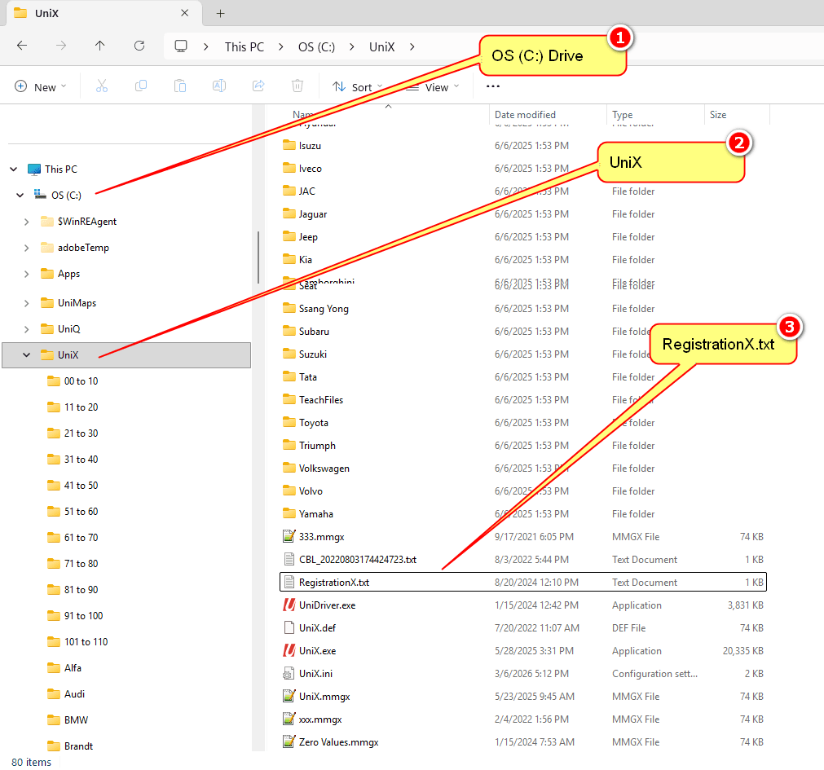Sort by the Date modified column header
The image size is (824, 770).
coord(525,115)
